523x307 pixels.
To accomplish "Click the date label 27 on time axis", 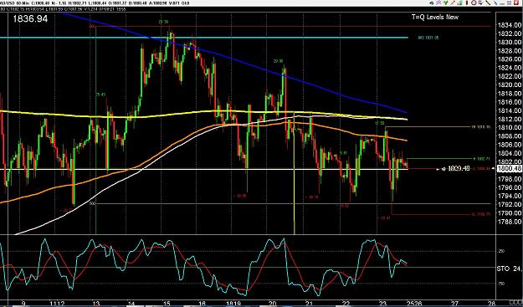I will [454, 304].
